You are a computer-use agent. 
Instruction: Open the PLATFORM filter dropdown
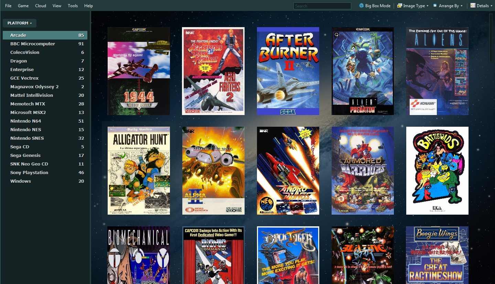point(20,23)
